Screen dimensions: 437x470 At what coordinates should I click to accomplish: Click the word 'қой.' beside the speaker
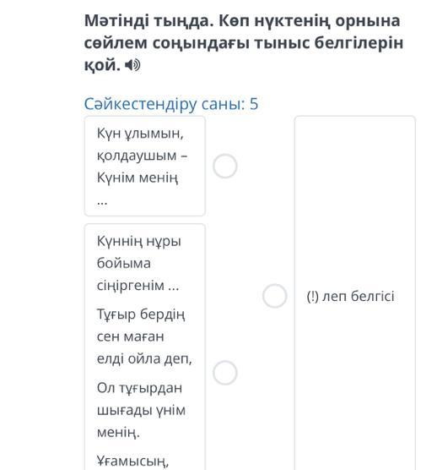[102, 65]
